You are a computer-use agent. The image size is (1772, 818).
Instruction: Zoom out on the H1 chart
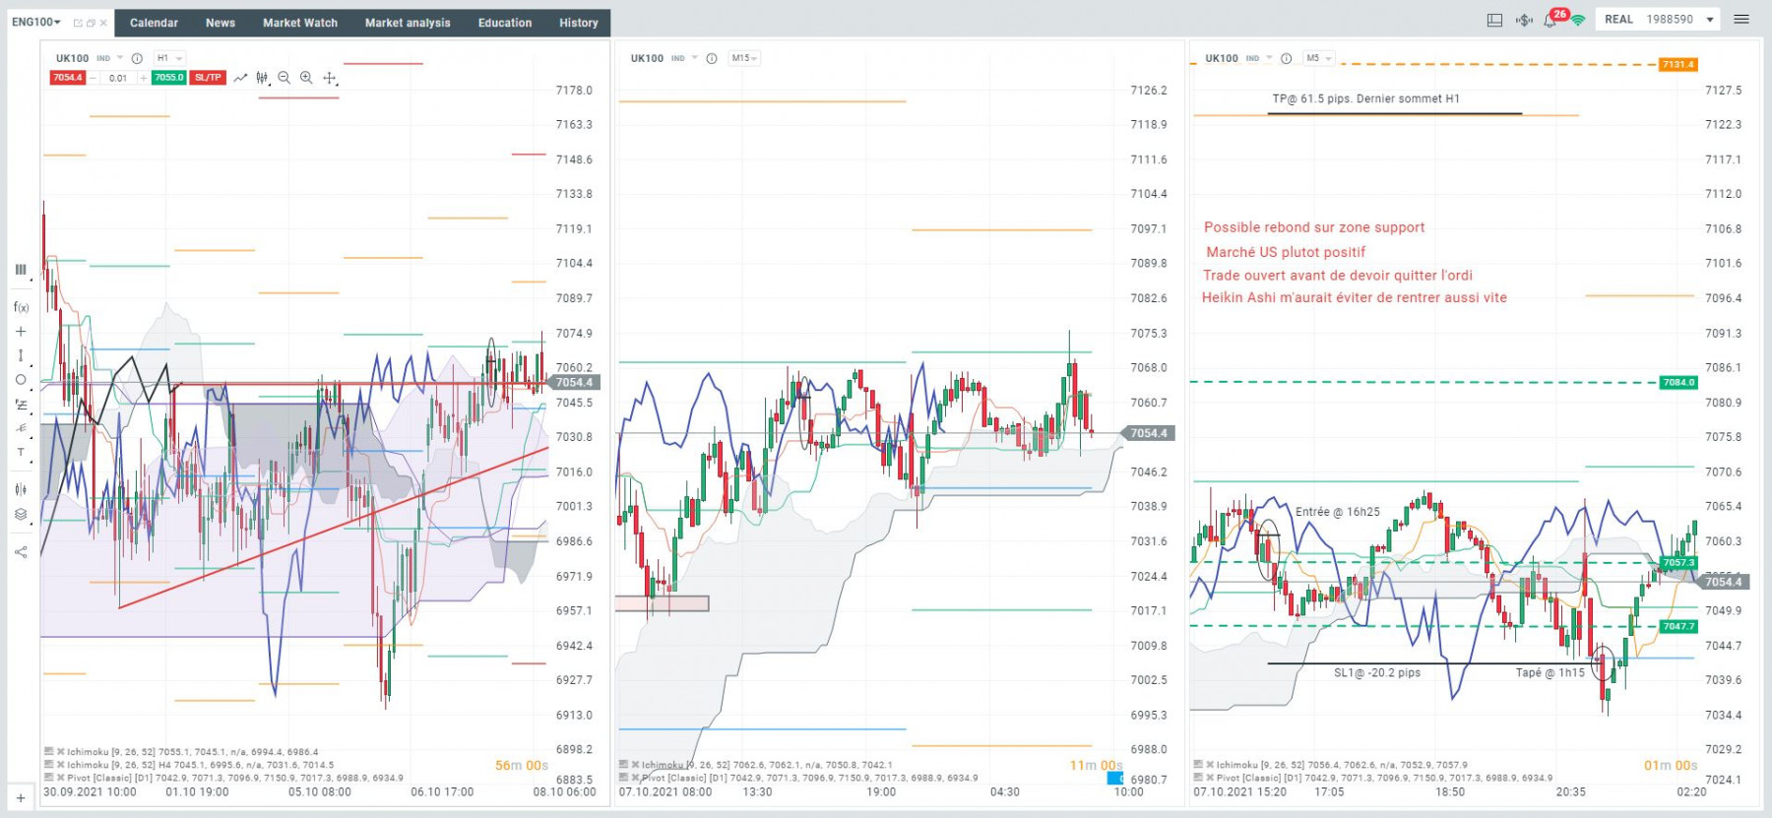(x=284, y=78)
